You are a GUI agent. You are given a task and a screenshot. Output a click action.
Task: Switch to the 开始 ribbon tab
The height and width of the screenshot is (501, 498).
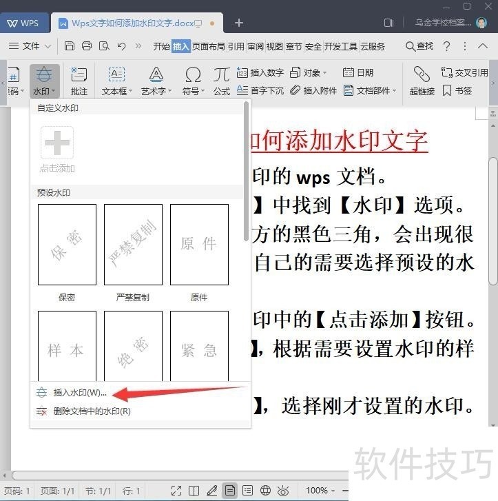pos(161,47)
